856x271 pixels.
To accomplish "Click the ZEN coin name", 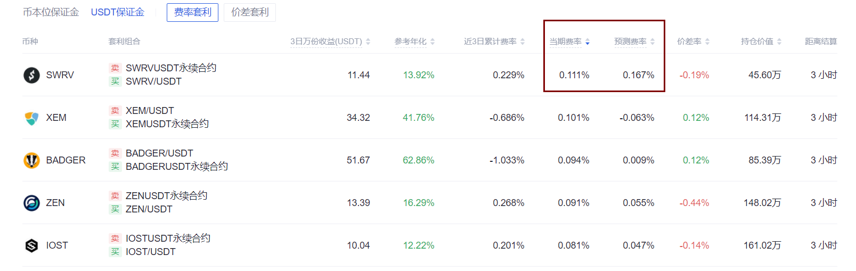I will 55,203.
